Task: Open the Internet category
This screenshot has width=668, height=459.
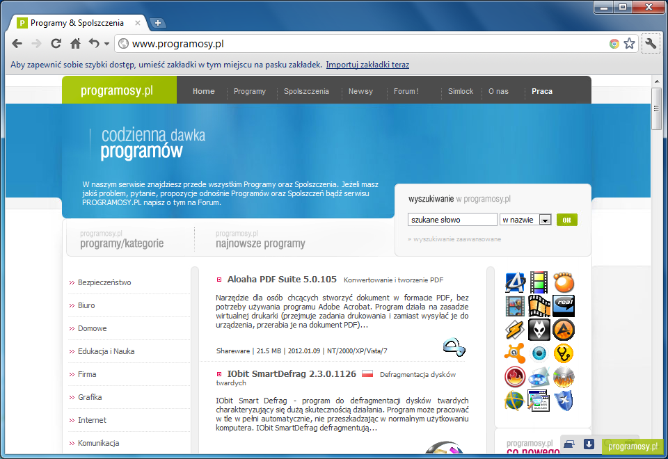Action: point(92,420)
